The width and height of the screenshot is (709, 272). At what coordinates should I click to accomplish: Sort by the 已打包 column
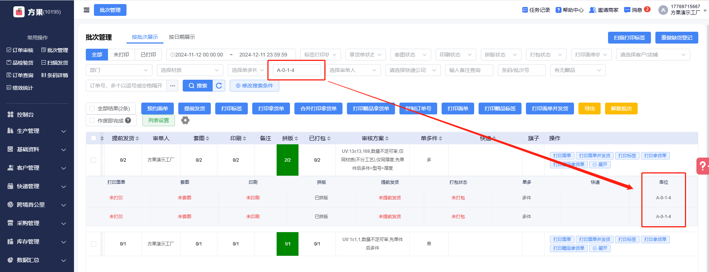tap(329, 138)
